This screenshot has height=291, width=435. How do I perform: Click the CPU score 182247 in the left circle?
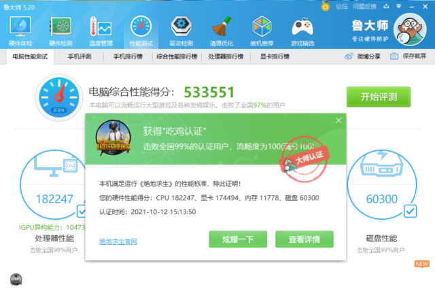pos(54,199)
